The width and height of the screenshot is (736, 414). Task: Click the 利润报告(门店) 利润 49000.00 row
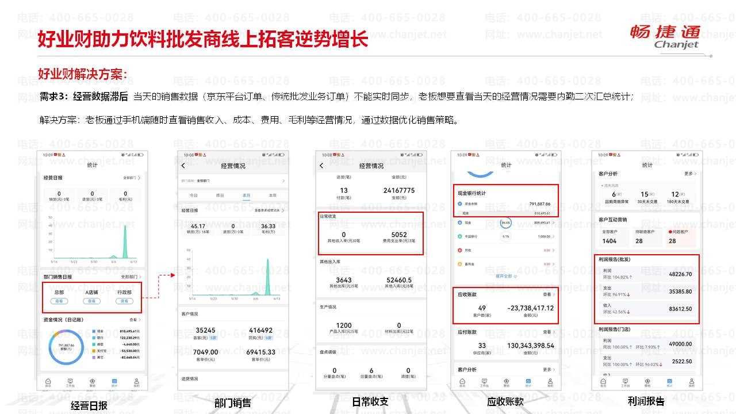point(647,344)
